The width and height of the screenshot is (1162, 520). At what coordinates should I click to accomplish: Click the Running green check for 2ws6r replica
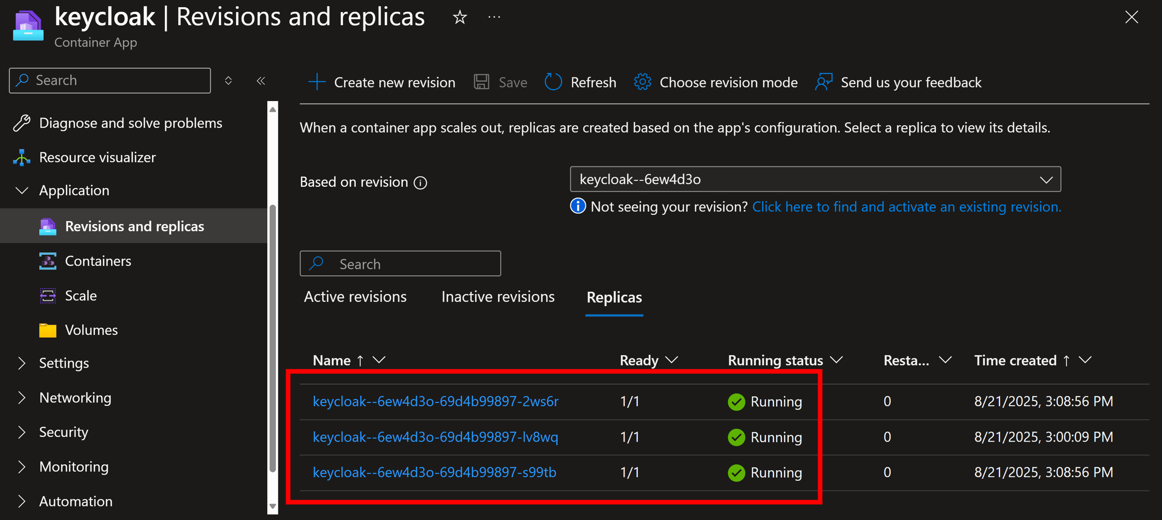click(x=736, y=402)
